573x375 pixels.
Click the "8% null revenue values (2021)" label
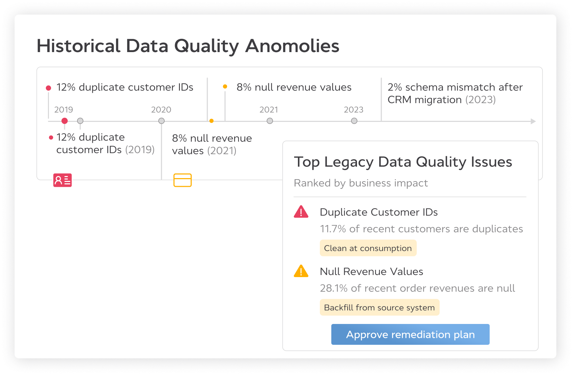click(x=212, y=144)
